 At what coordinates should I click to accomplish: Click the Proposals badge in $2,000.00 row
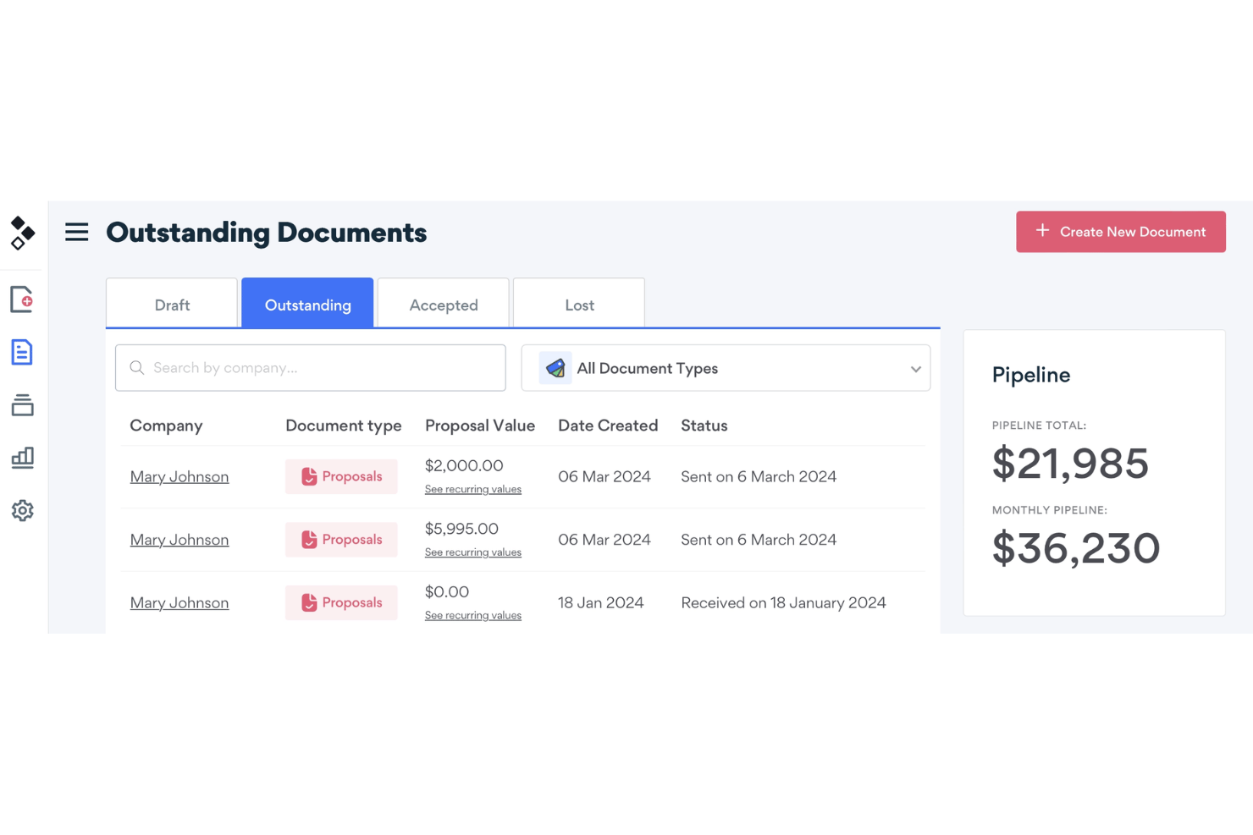tap(341, 477)
